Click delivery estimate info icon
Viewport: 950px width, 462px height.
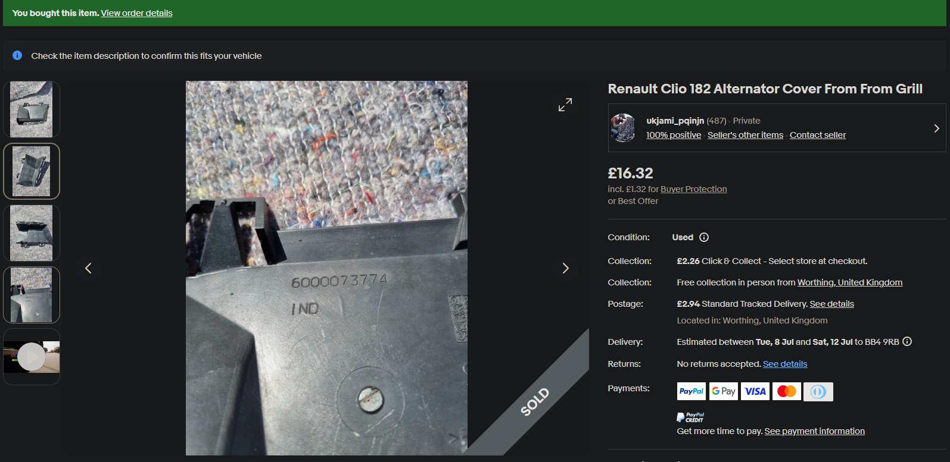pos(907,341)
